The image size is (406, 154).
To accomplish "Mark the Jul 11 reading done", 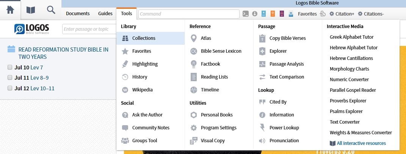I will [x=10, y=78].
